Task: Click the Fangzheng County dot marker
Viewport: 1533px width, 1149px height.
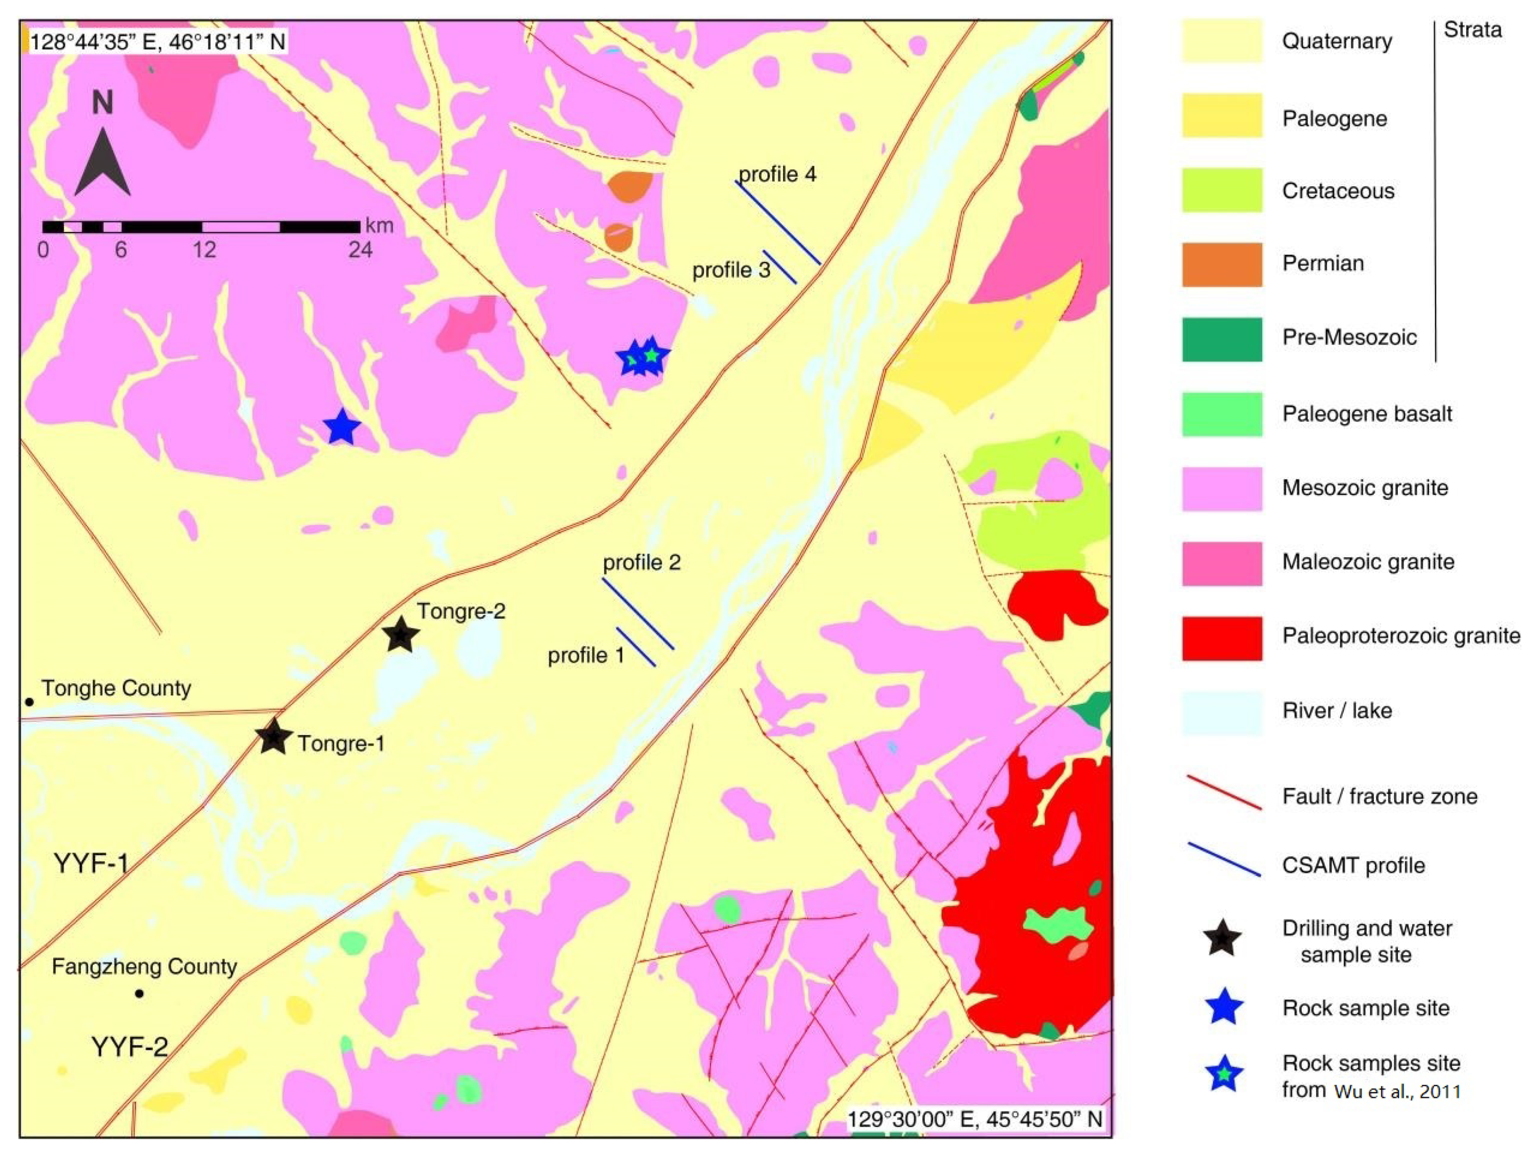Action: tap(139, 993)
